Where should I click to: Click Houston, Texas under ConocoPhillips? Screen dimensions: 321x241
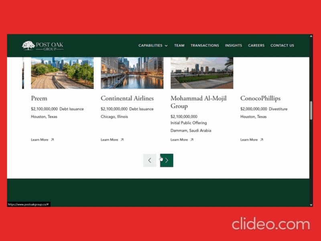pos(254,116)
